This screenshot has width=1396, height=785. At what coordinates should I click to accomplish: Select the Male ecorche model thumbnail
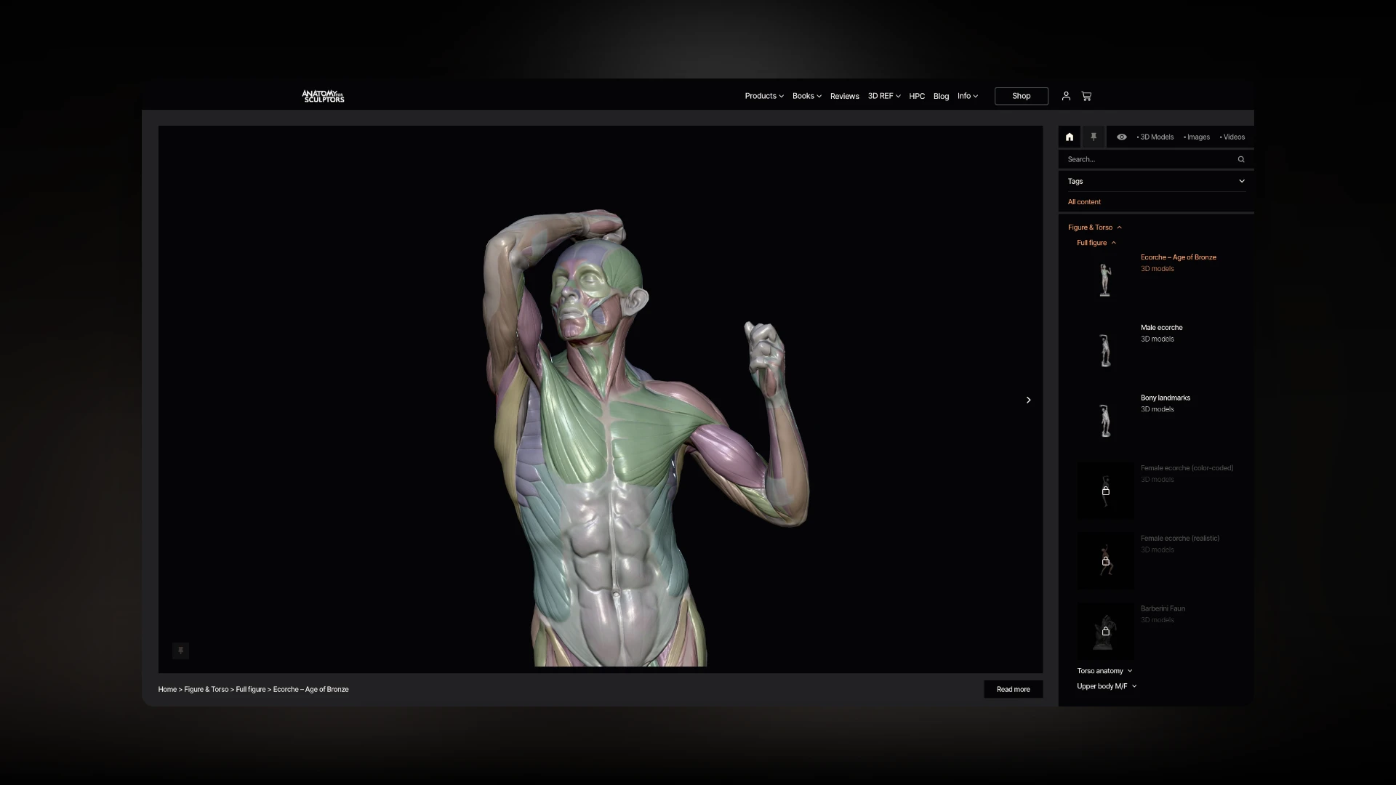coord(1105,350)
